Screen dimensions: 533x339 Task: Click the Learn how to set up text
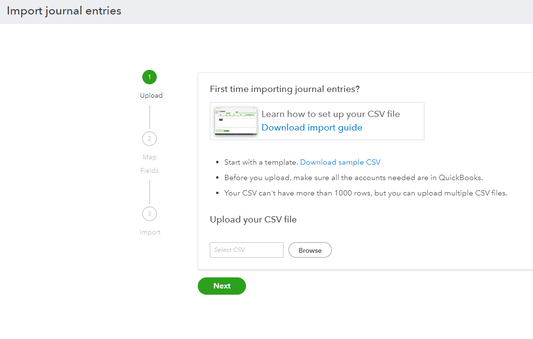[x=330, y=114]
